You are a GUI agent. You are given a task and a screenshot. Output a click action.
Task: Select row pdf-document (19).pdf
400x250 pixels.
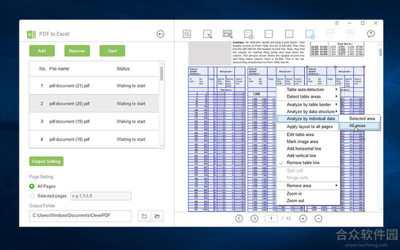click(94, 121)
